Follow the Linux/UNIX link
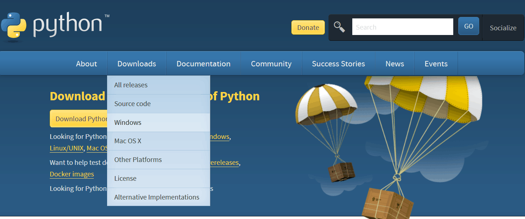The height and width of the screenshot is (219, 525). coord(67,148)
